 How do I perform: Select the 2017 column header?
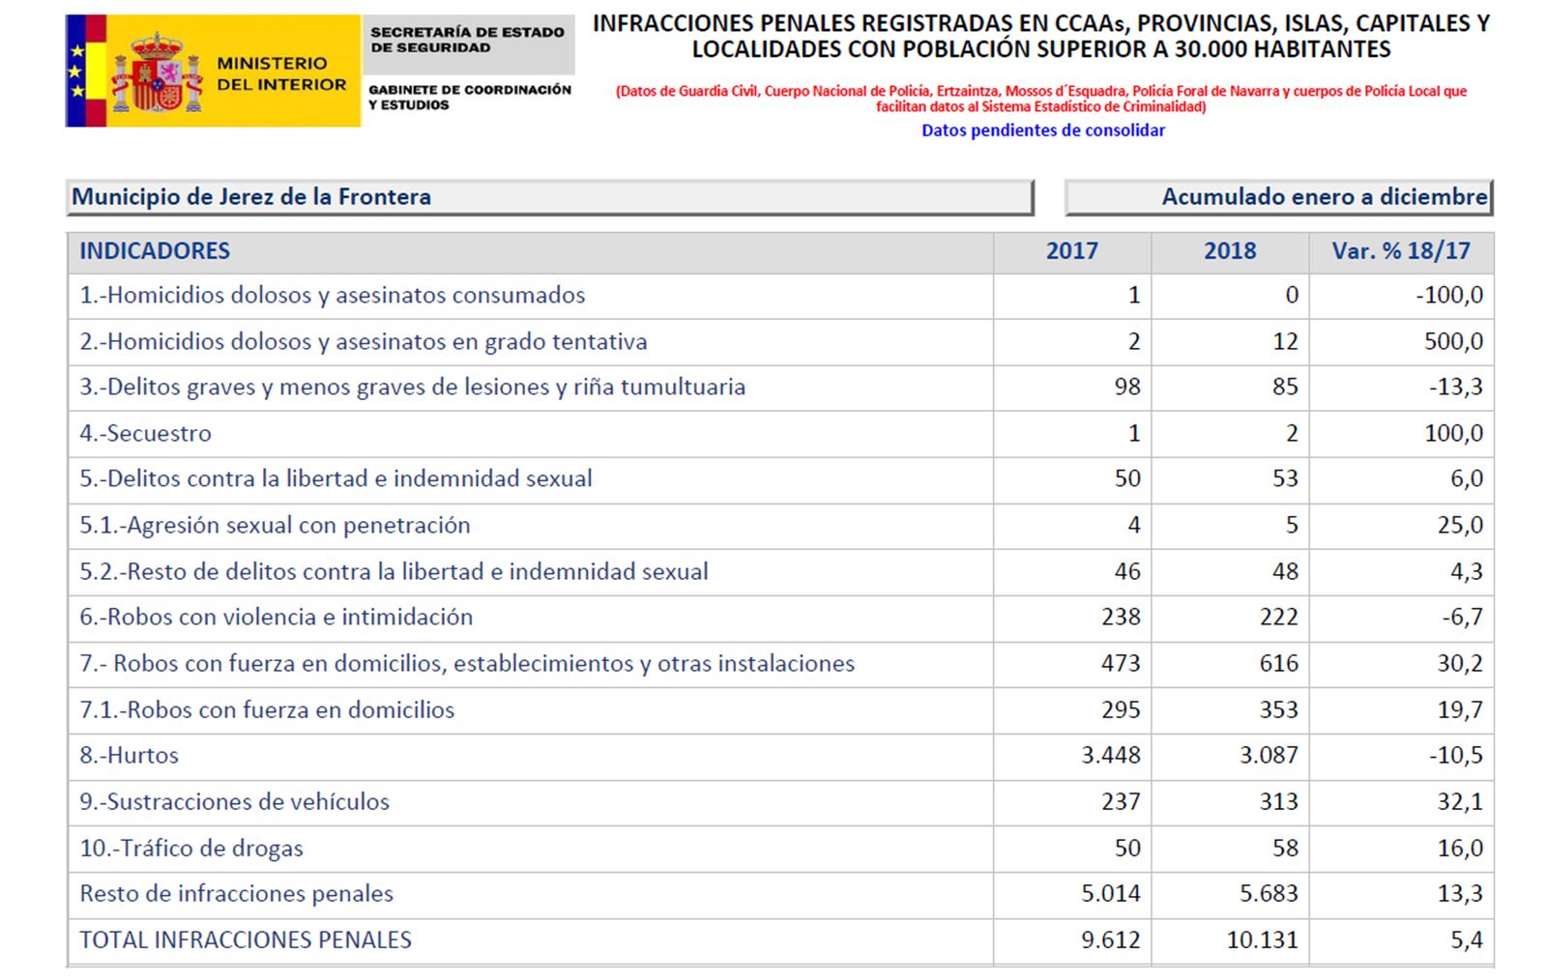tap(1069, 250)
